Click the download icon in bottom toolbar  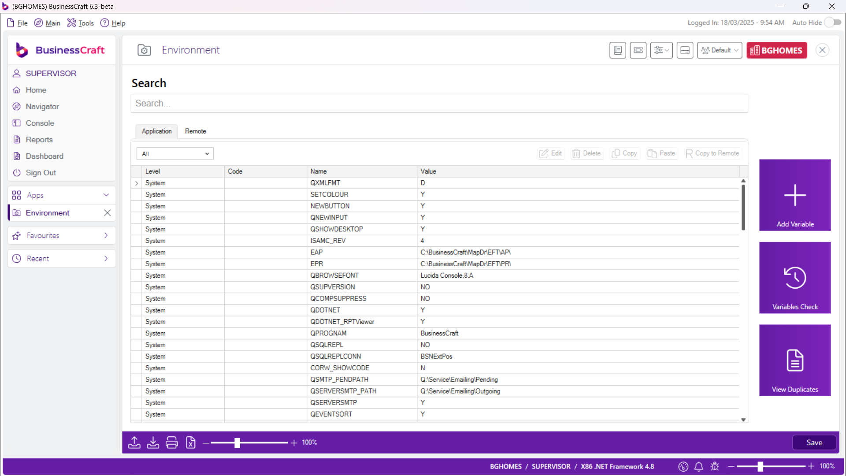tap(153, 442)
